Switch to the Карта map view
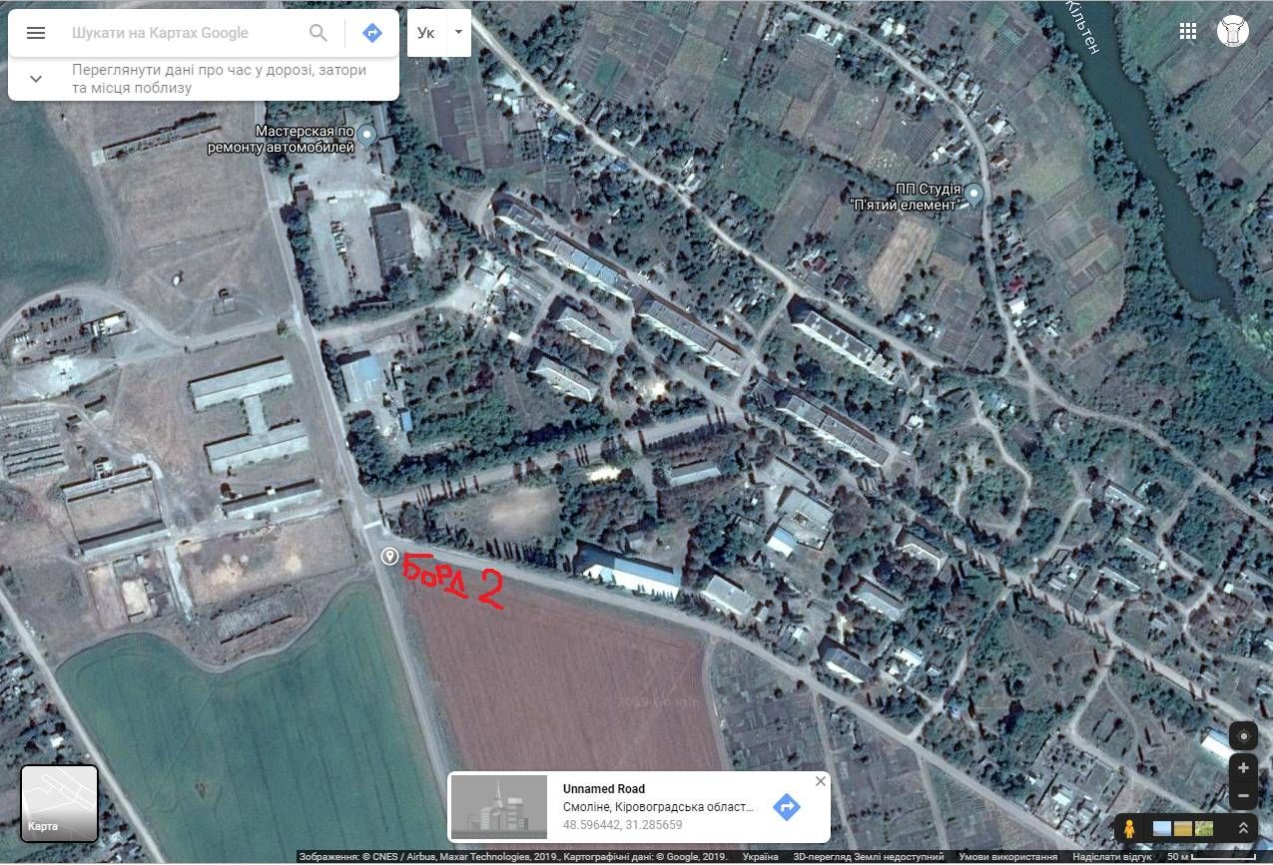The height and width of the screenshot is (865, 1273). (59, 802)
